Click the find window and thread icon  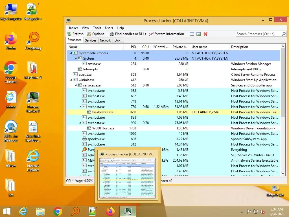pyautogui.click(x=198, y=34)
